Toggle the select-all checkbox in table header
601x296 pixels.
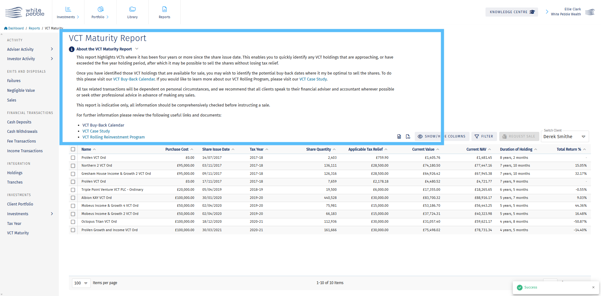point(73,149)
